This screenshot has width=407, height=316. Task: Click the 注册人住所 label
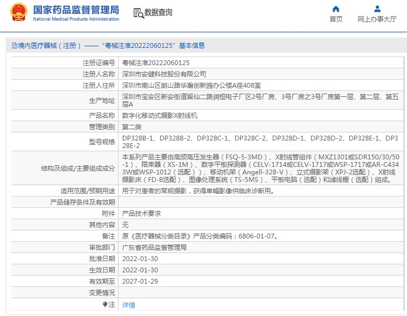pyautogui.click(x=99, y=85)
